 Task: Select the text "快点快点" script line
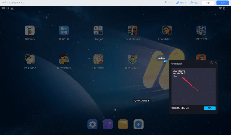(179, 74)
